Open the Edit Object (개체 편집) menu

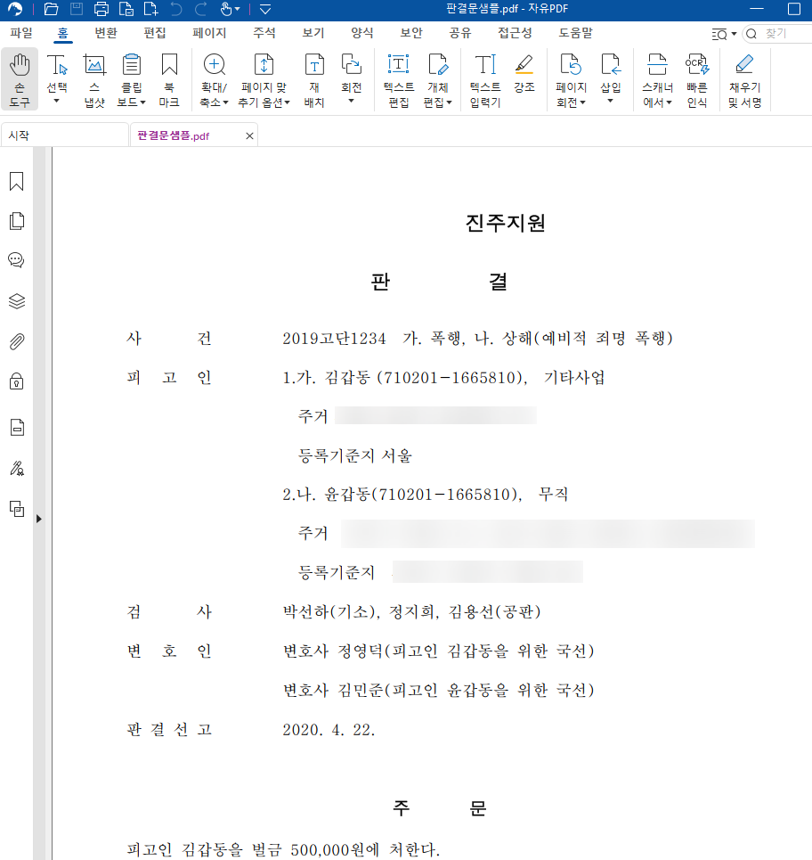pos(438,79)
